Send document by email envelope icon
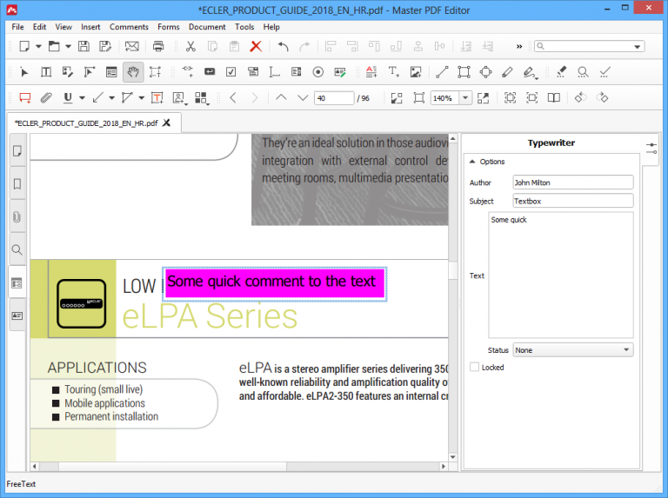 [131, 46]
